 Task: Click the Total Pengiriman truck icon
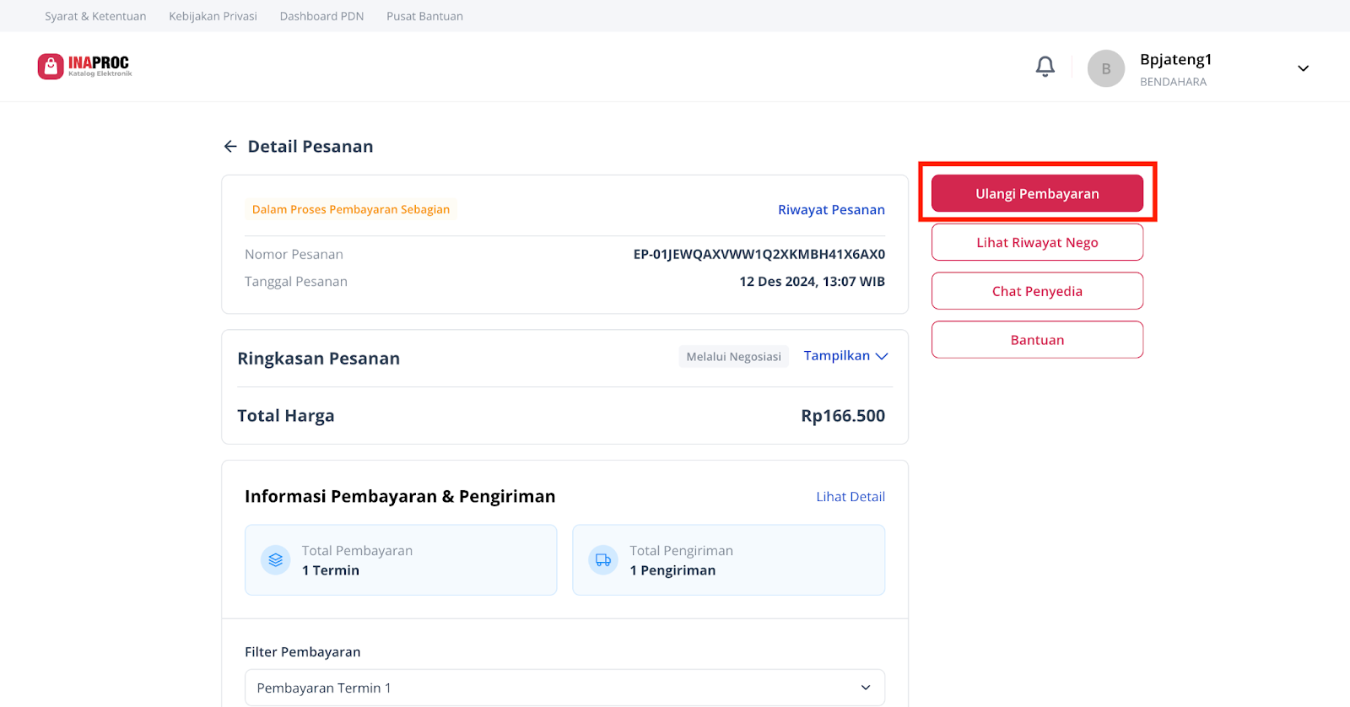coord(602,560)
